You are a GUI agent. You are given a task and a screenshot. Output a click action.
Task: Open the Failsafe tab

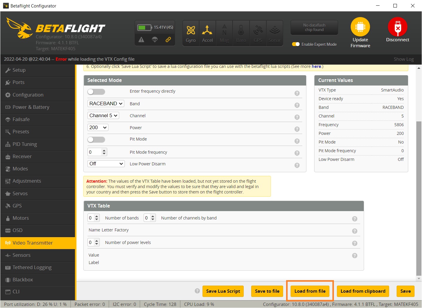[x=38, y=119]
